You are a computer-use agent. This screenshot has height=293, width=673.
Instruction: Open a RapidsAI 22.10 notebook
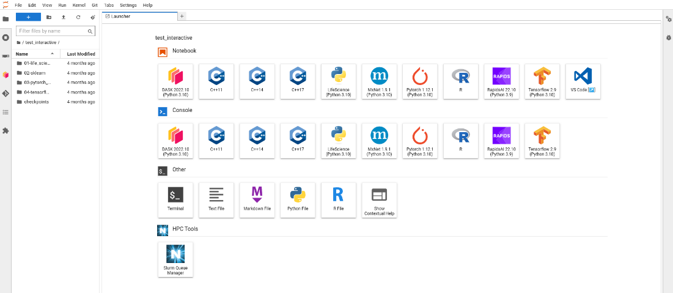[502, 81]
